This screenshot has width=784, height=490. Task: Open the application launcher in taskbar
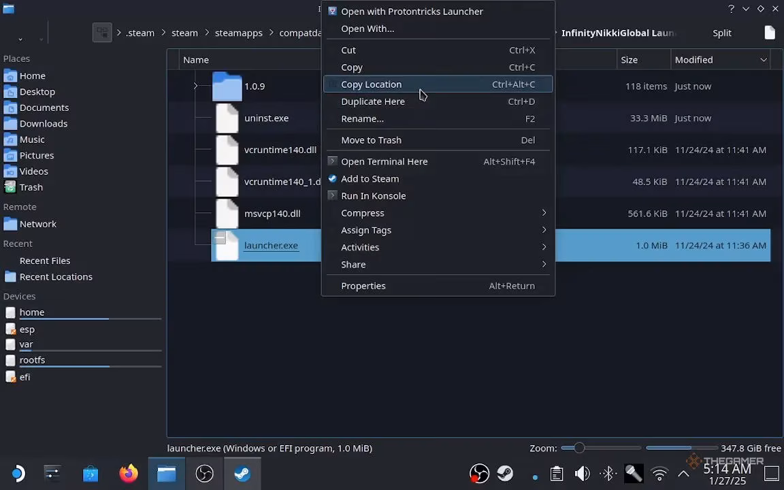pos(18,473)
